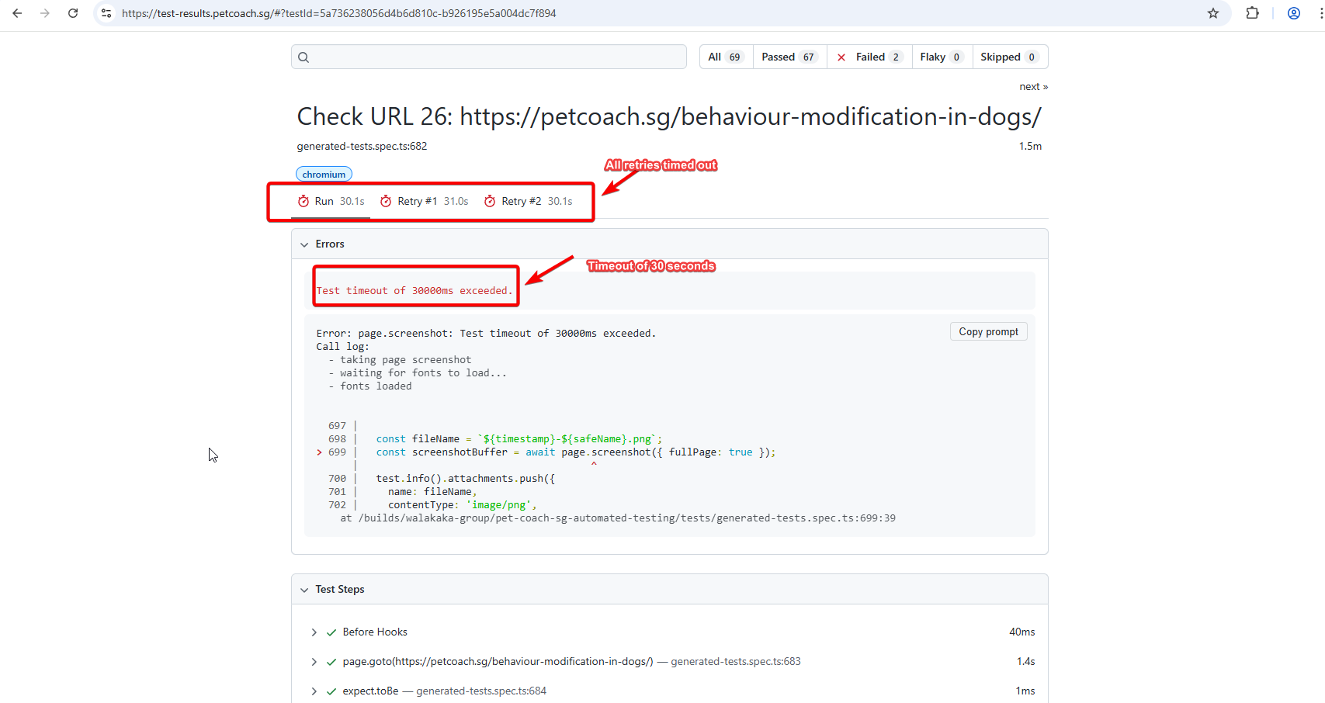The width and height of the screenshot is (1325, 703).
Task: Click the timer icon beside Retry #1
Action: point(386,202)
